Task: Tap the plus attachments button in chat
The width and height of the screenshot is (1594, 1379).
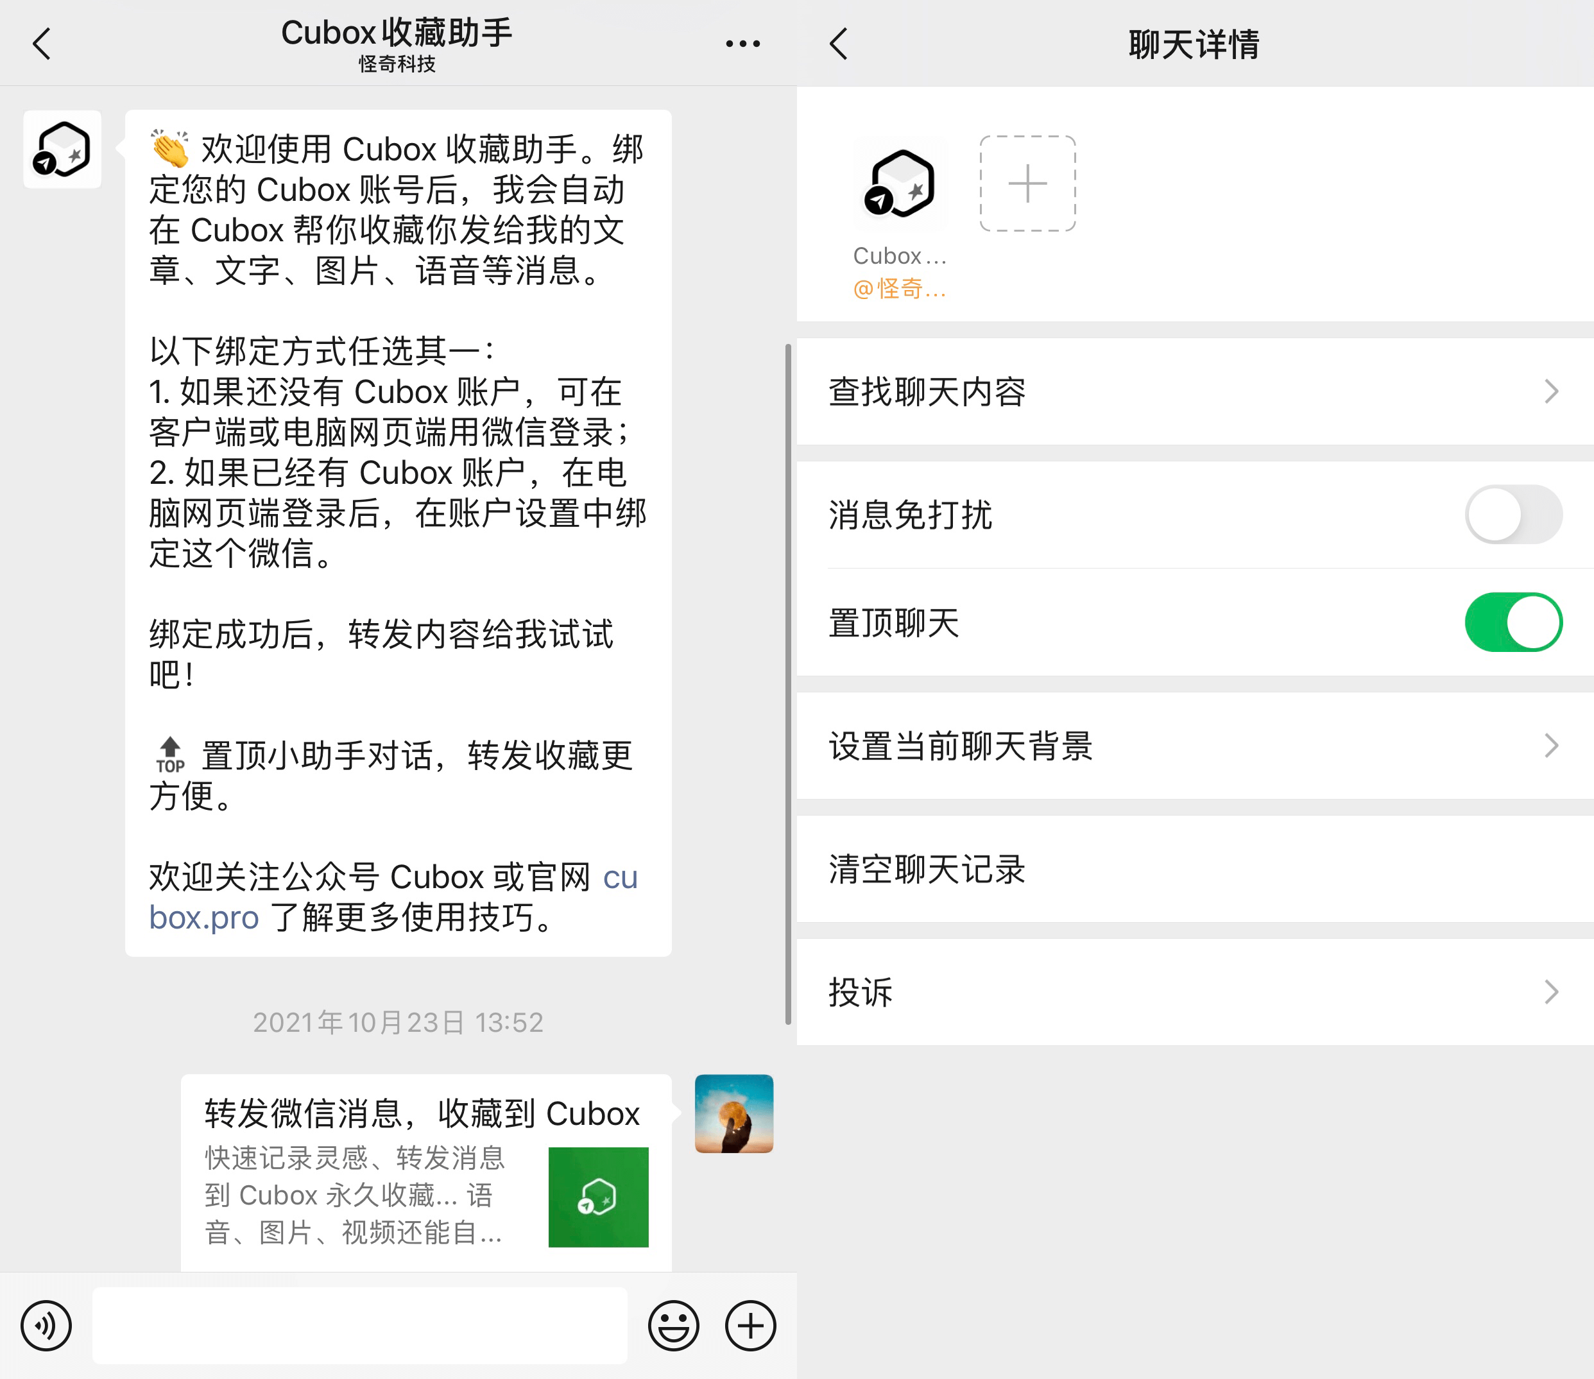Action: click(x=750, y=1325)
